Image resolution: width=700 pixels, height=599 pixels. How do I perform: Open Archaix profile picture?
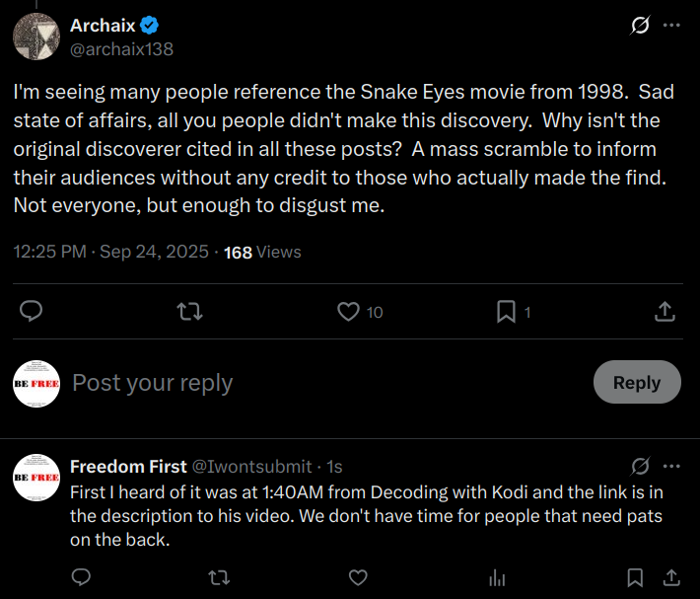coord(36,37)
